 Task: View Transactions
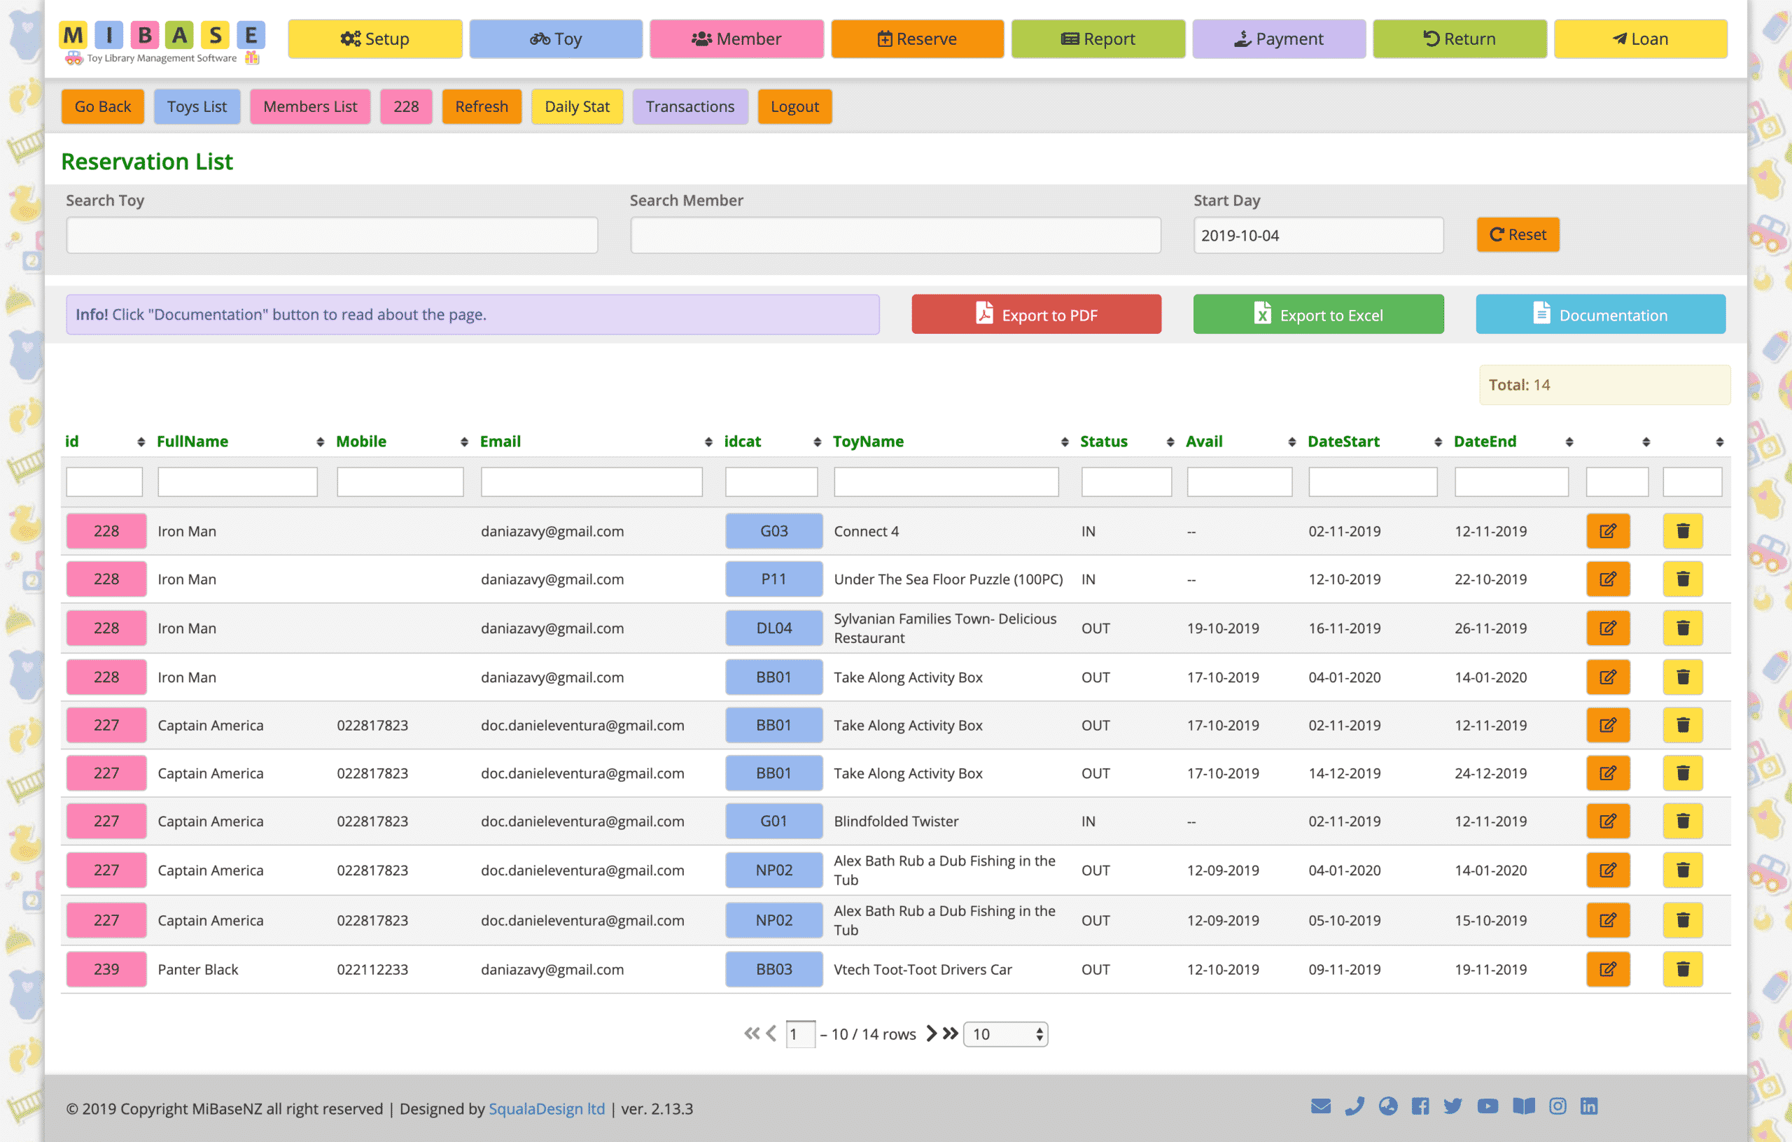pyautogui.click(x=690, y=106)
